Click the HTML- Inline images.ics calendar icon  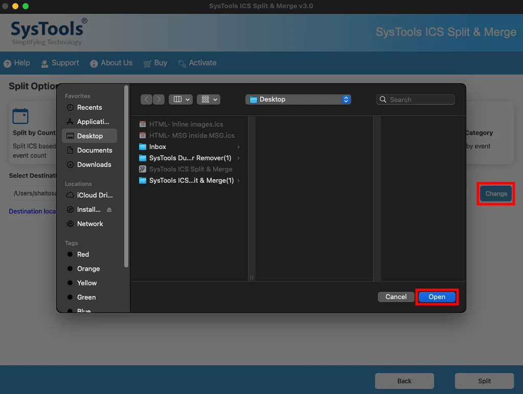pyautogui.click(x=143, y=124)
